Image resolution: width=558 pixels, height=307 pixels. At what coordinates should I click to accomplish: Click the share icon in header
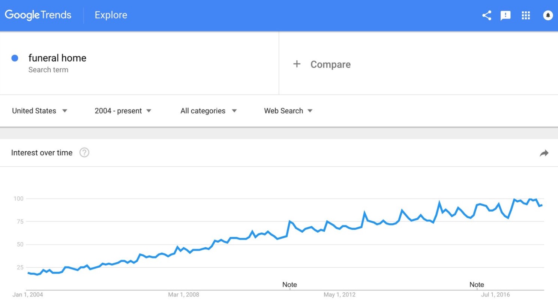coord(487,15)
